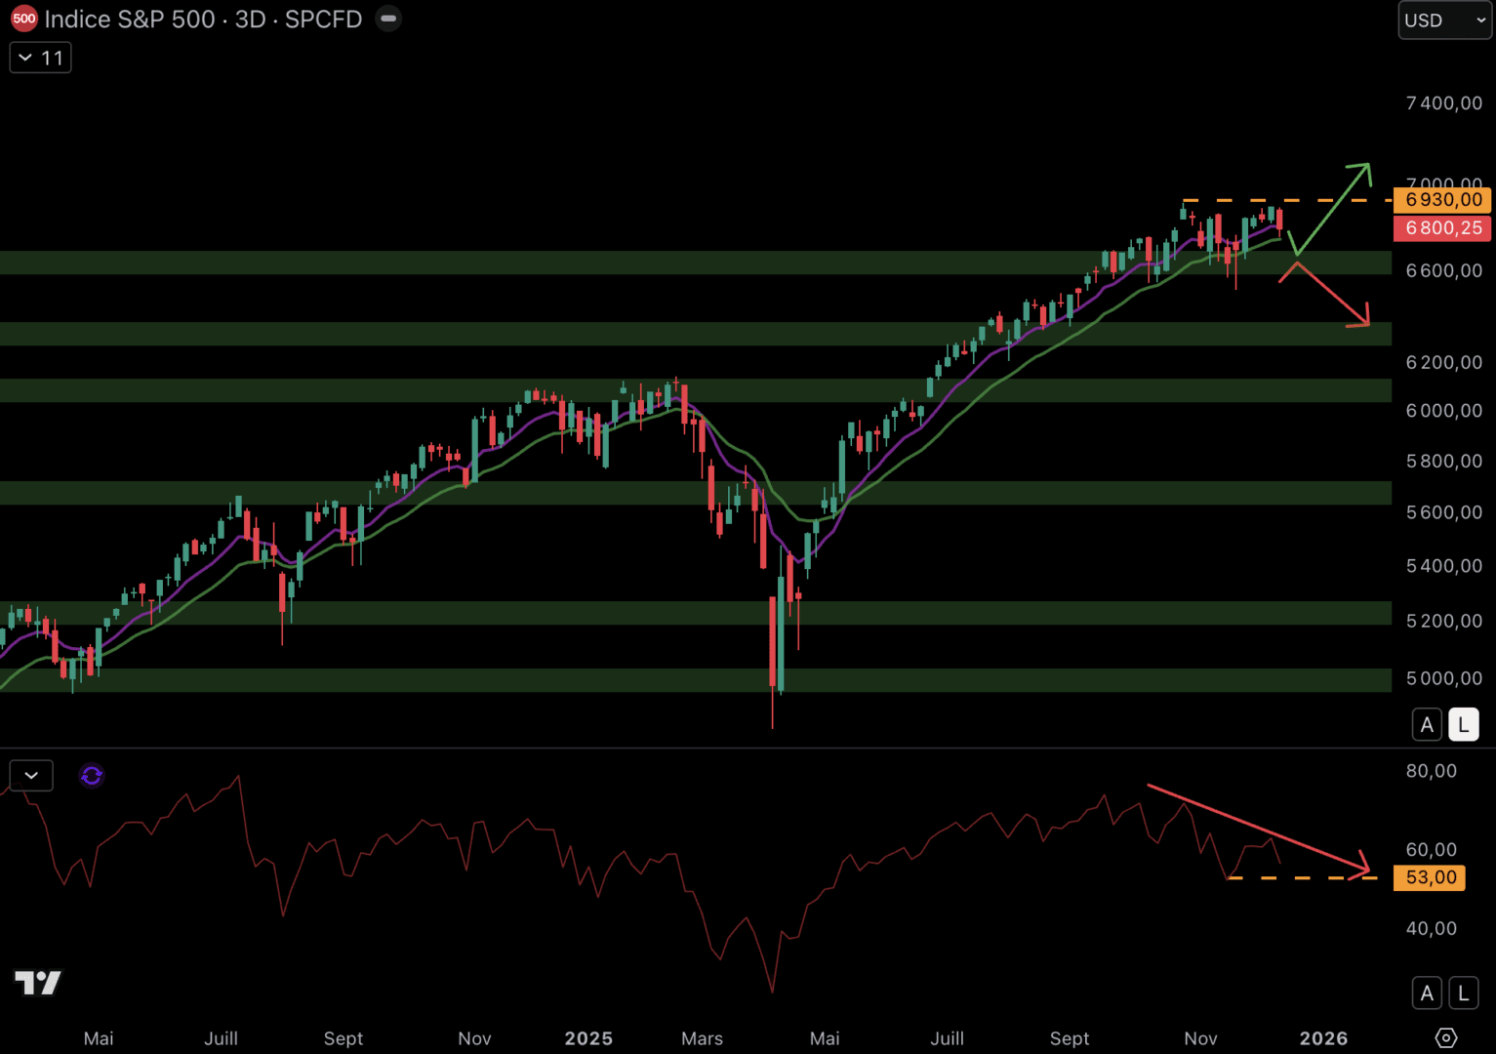Click the 6 600,00 price axis value
Image resolution: width=1496 pixels, height=1054 pixels.
click(x=1443, y=270)
